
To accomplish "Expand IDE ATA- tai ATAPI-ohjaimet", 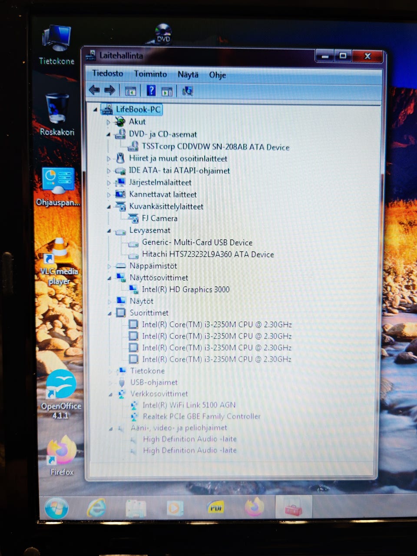I will (109, 171).
